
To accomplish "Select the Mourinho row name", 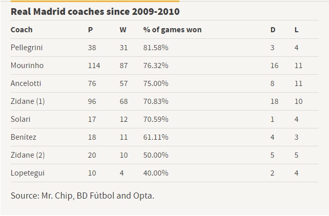I will point(27,66).
